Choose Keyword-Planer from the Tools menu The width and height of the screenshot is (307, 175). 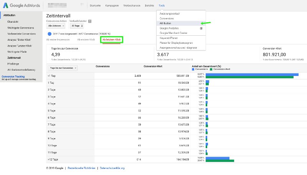(169, 38)
